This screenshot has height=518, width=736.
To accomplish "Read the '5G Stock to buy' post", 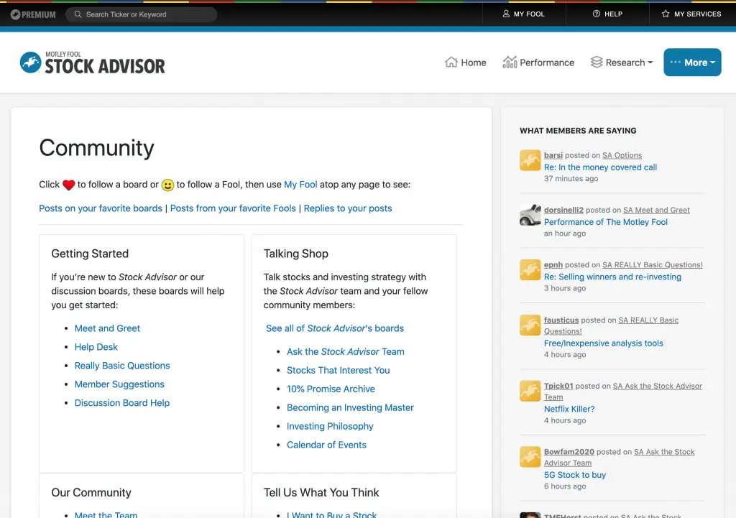I will (575, 476).
